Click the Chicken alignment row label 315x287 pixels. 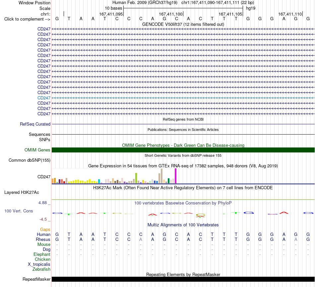pyautogui.click(x=42, y=259)
